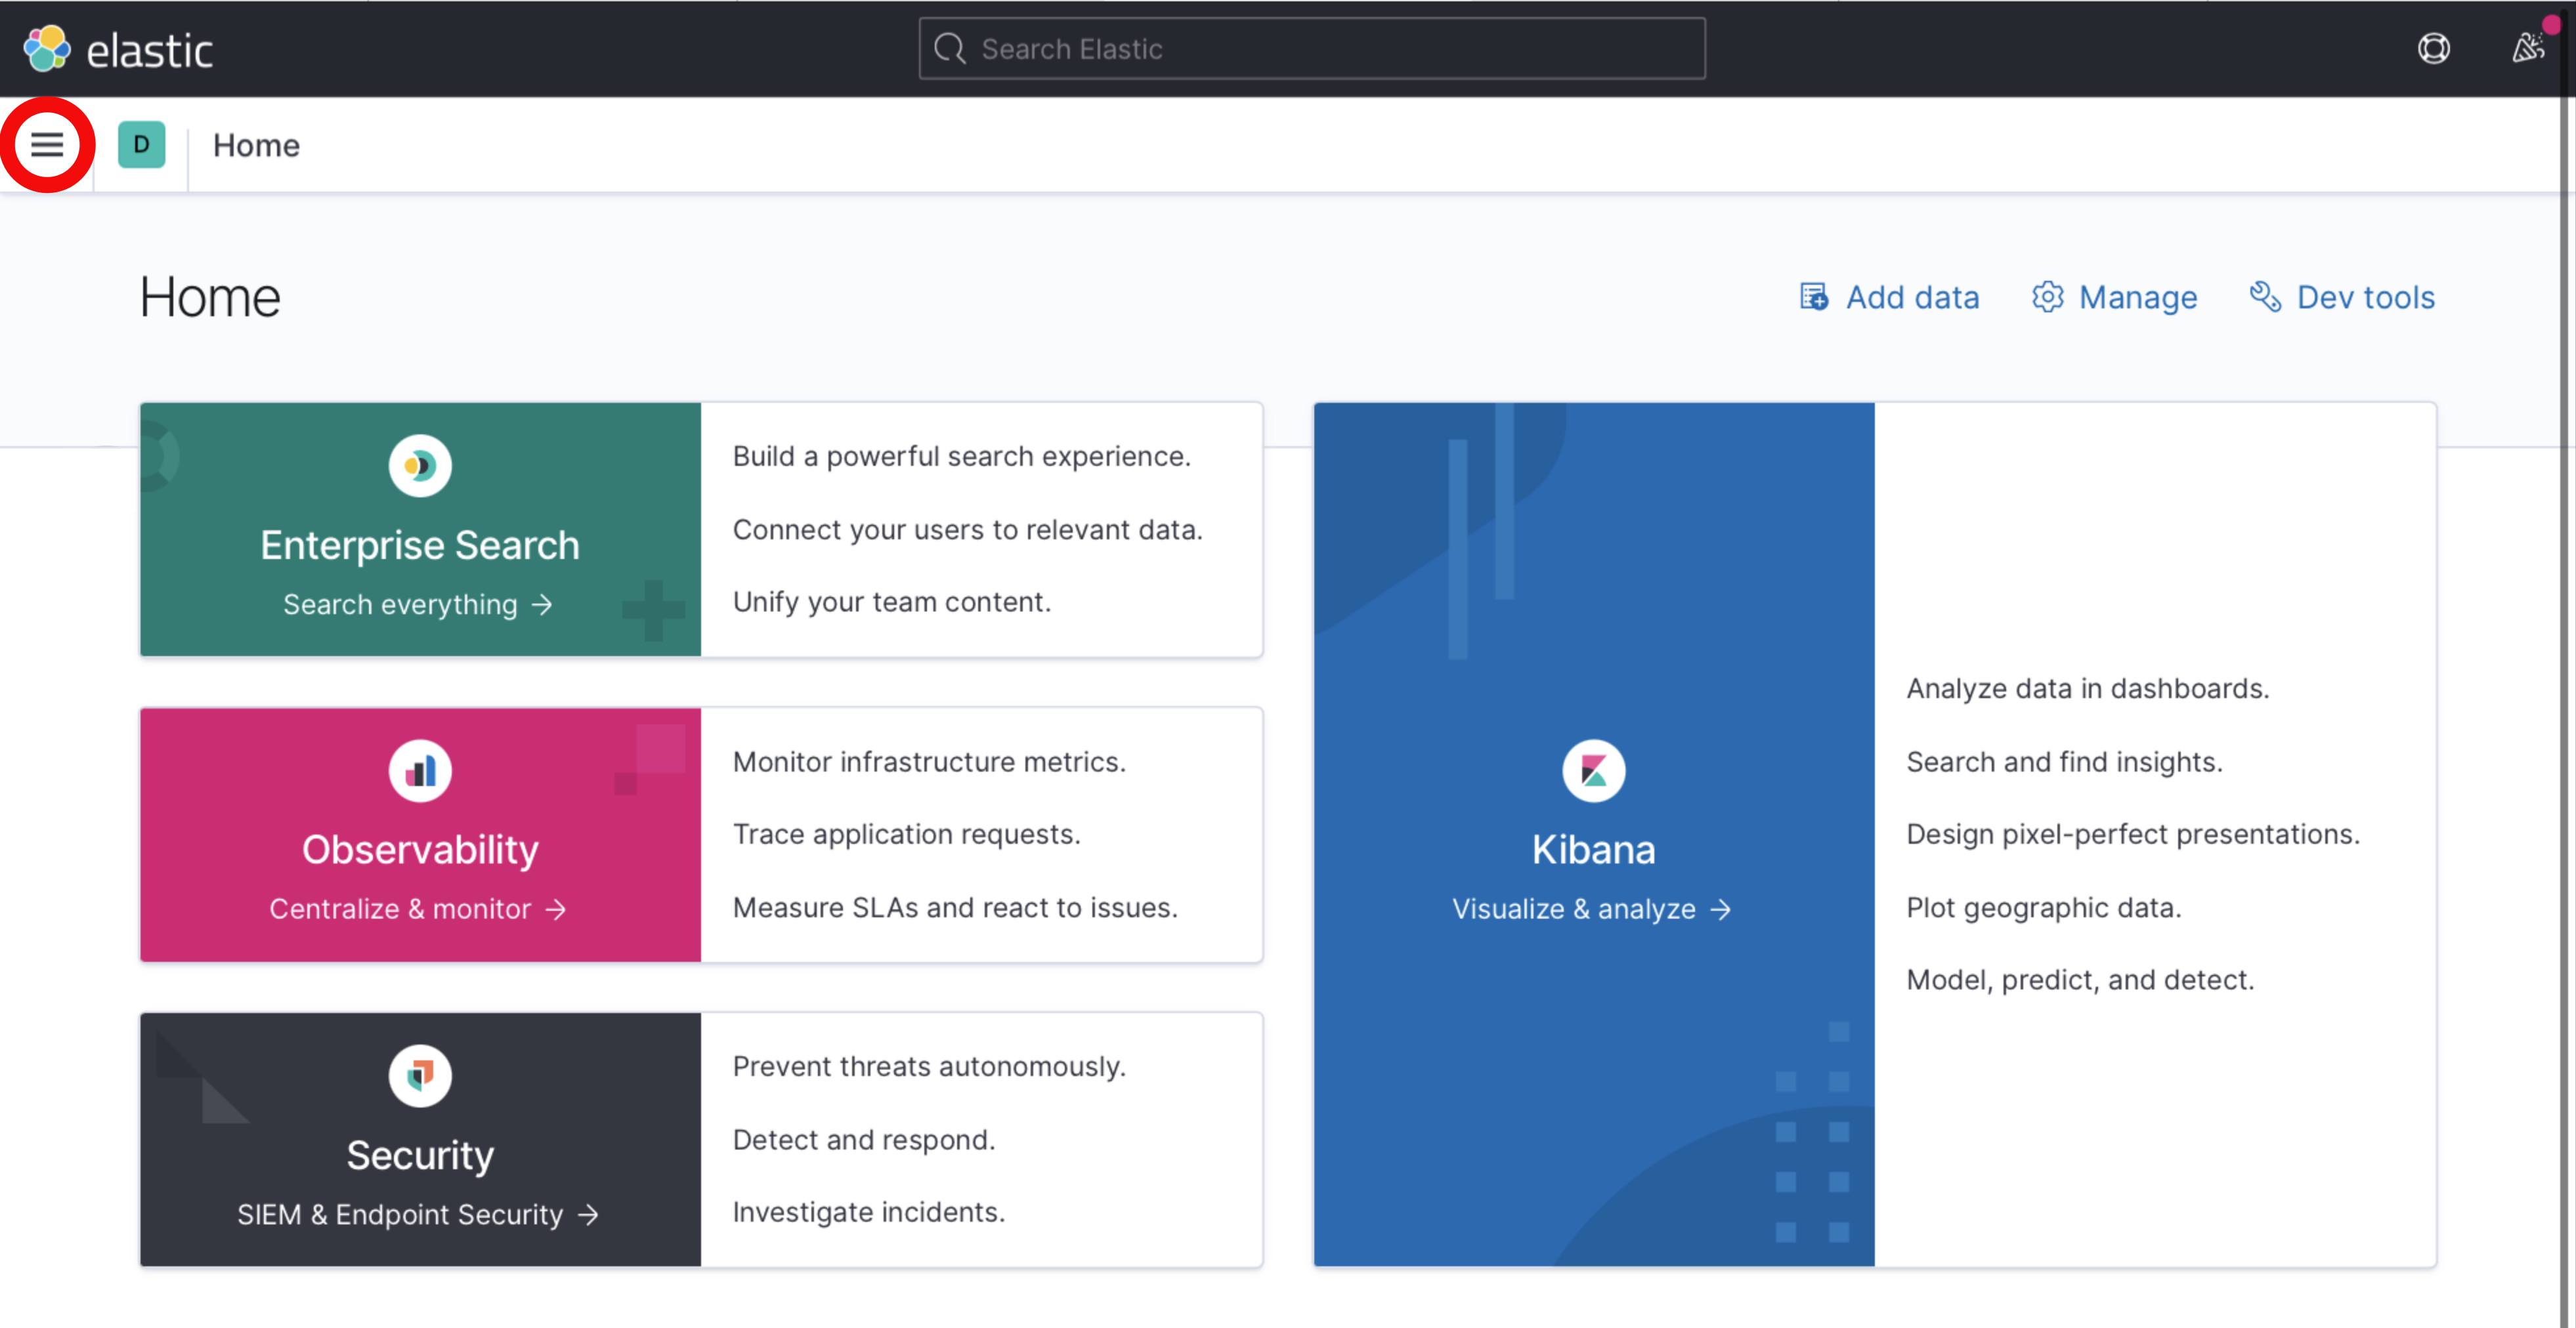Click the Security solution icon

419,1074
